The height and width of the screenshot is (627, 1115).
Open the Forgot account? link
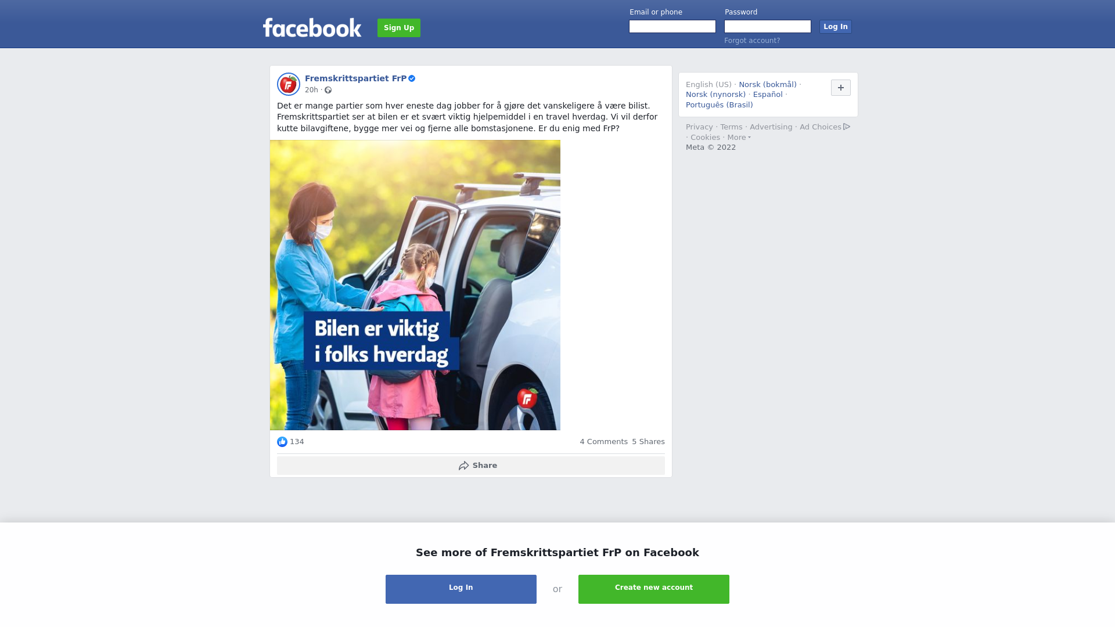pyautogui.click(x=752, y=41)
